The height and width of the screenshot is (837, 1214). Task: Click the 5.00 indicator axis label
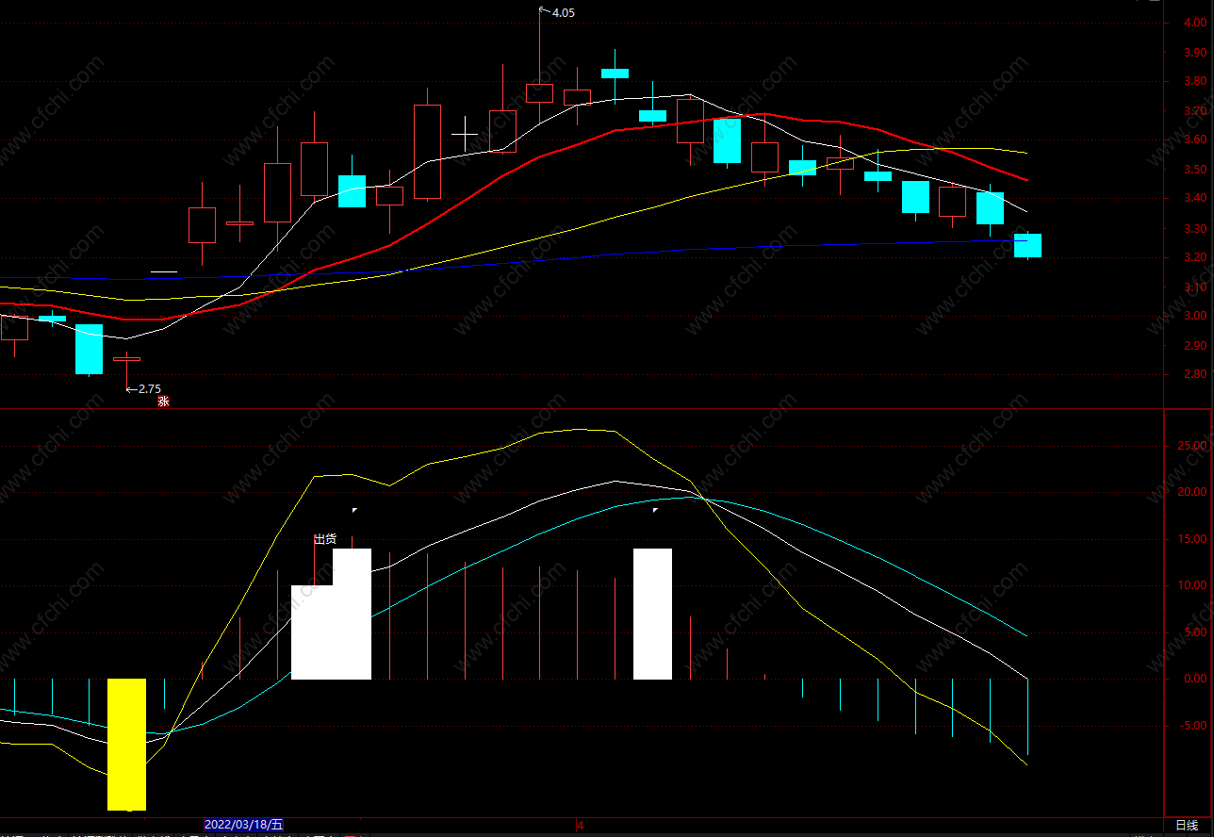(x=1195, y=632)
